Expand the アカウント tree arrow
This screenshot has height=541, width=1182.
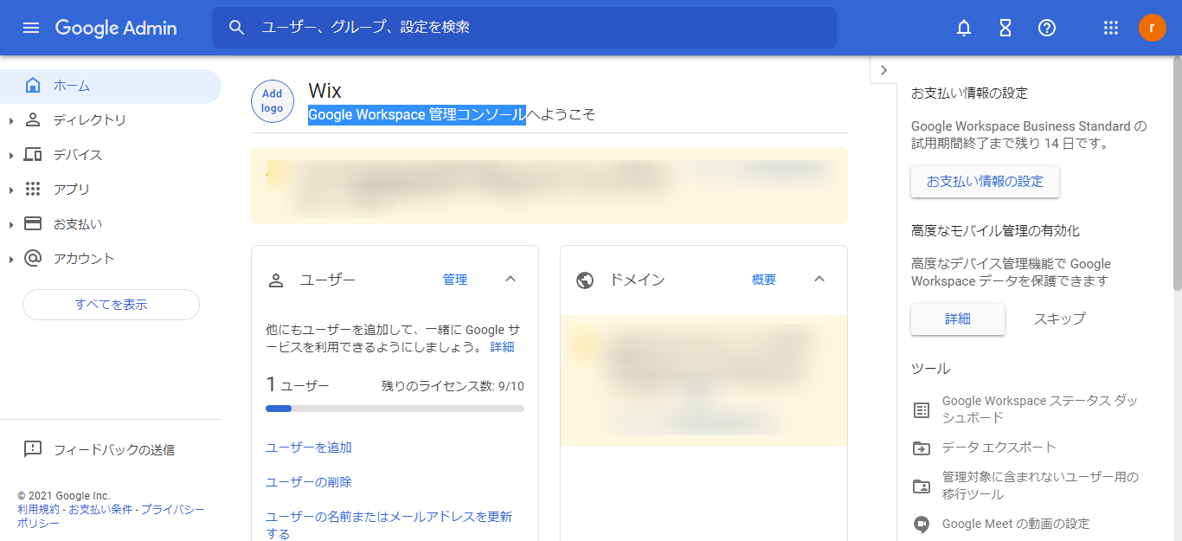coord(11,259)
